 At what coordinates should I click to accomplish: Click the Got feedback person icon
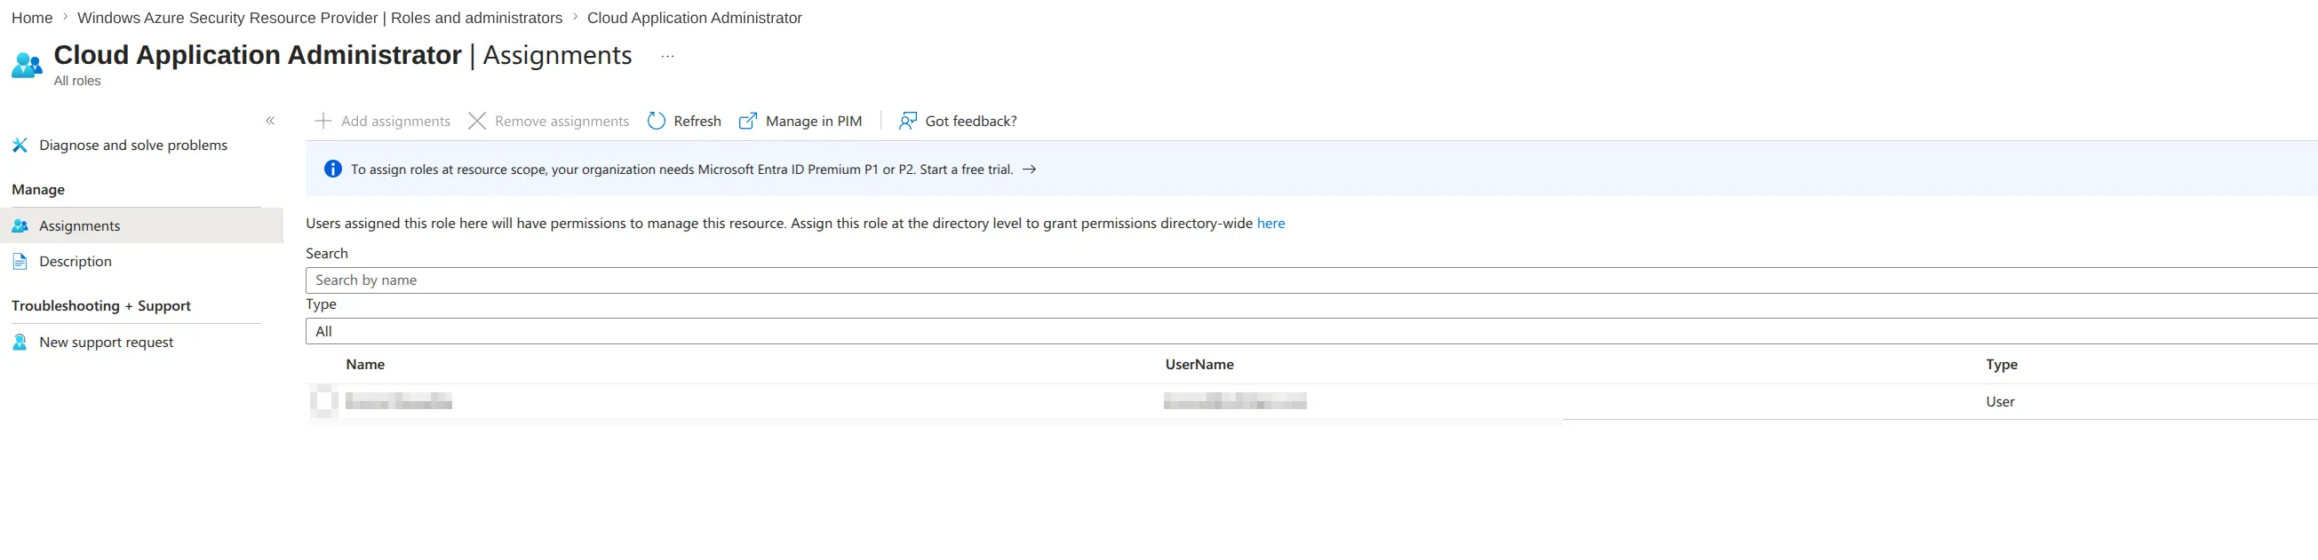coord(908,121)
